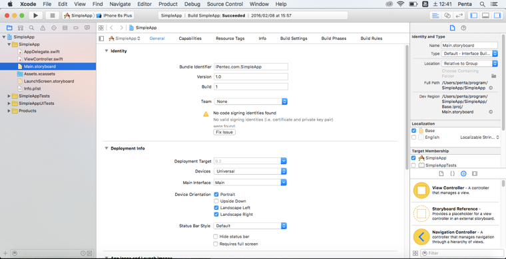
Task: Toggle Base localization checkbox
Action: point(413,131)
